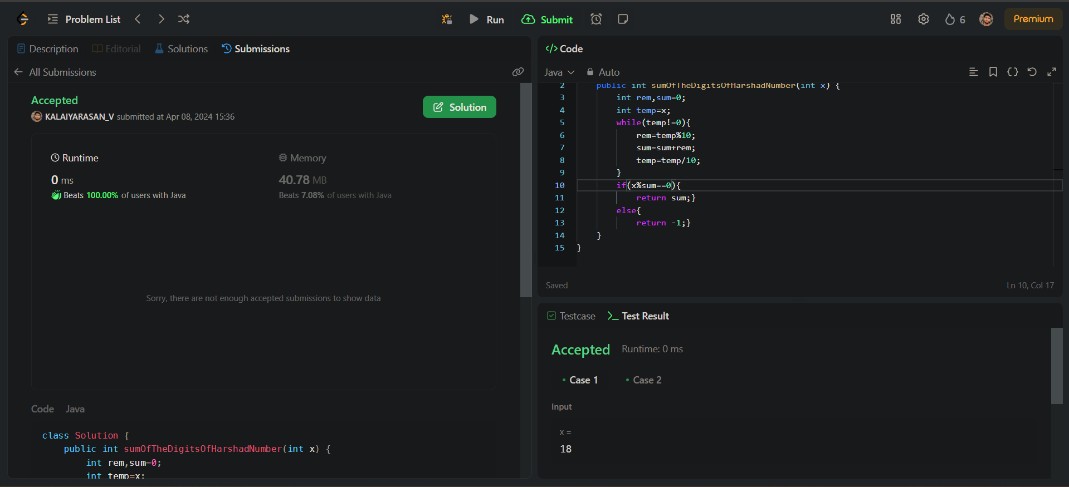Click the LeetCode logo icon
Image resolution: width=1069 pixels, height=487 pixels.
pyautogui.click(x=23, y=19)
